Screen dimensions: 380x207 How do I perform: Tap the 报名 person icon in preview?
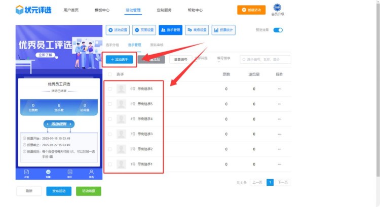tap(92, 173)
